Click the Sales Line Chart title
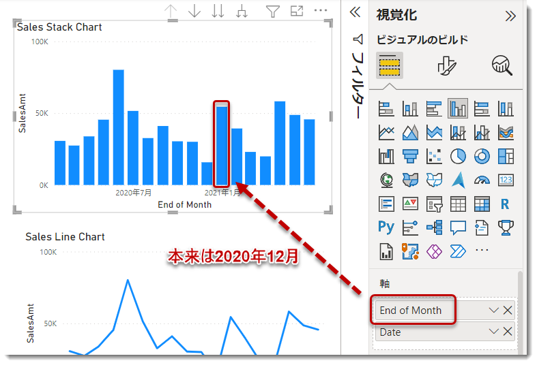The image size is (537, 365). pos(65,237)
